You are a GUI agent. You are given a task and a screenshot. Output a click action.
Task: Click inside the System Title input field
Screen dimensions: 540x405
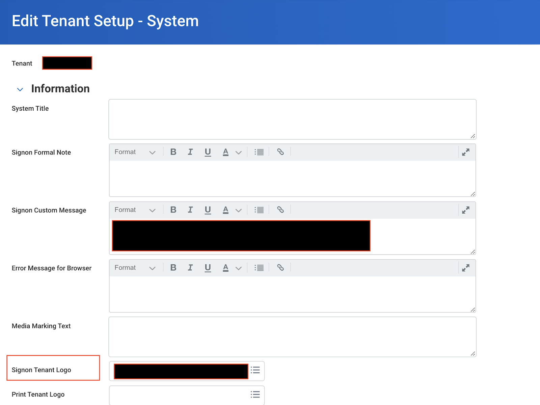tap(292, 119)
